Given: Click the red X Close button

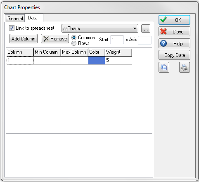Looking at the screenshot, I should click(x=174, y=31).
